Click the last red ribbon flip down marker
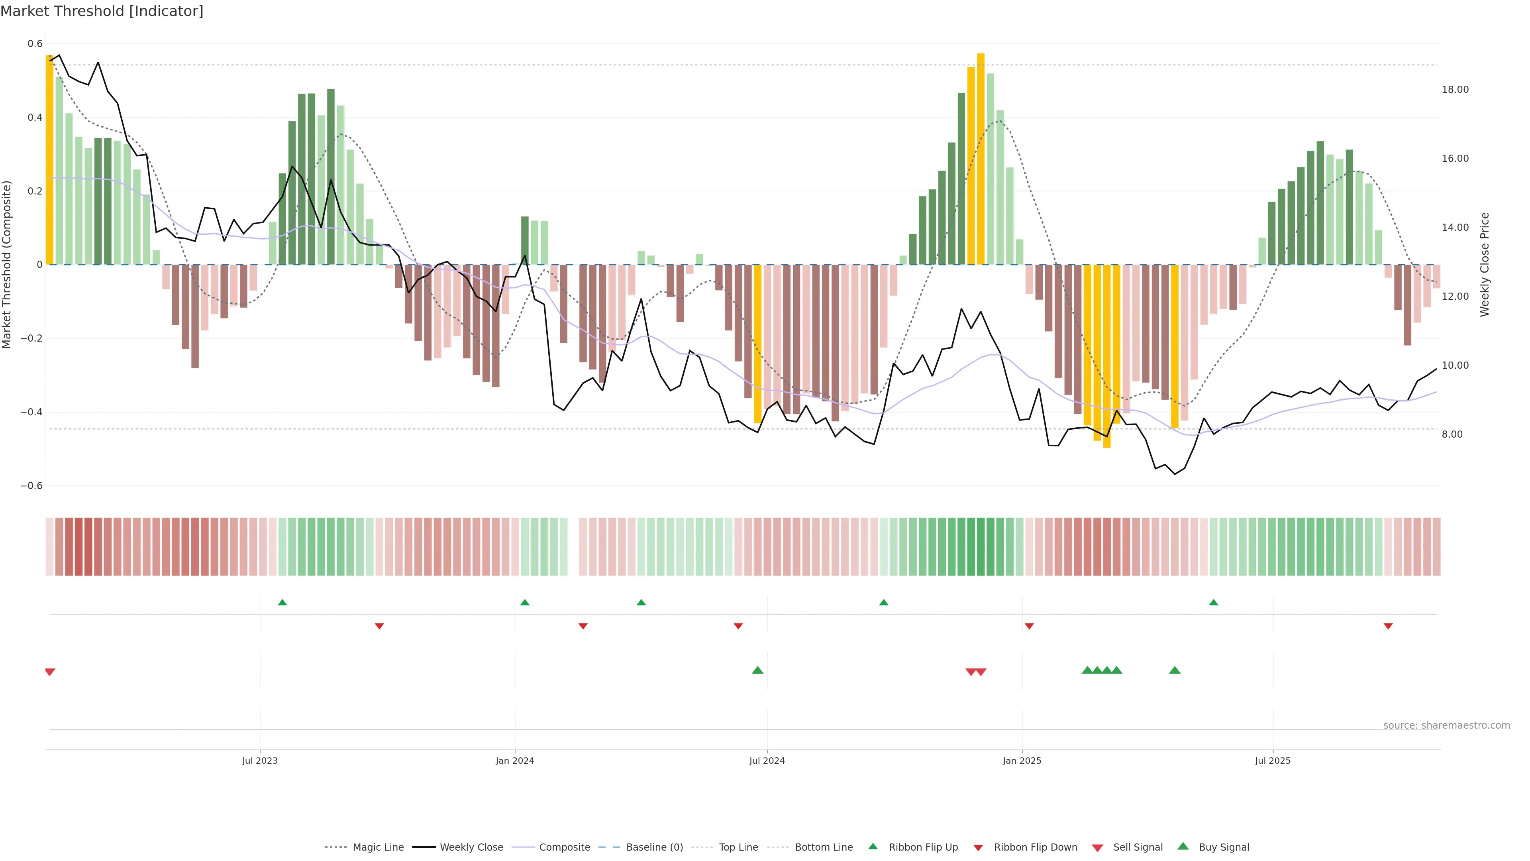The width and height of the screenshot is (1530, 861). coord(1388,626)
